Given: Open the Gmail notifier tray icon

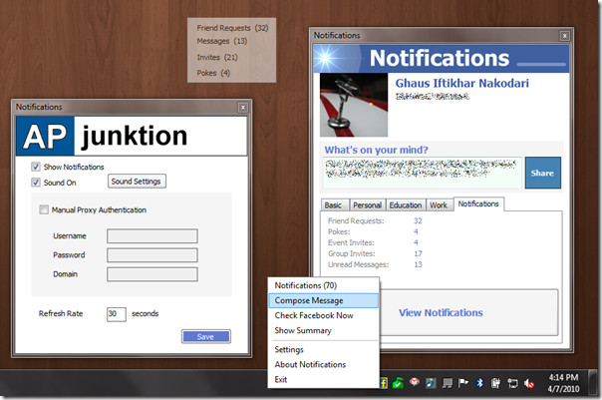Looking at the screenshot, I should (x=415, y=382).
